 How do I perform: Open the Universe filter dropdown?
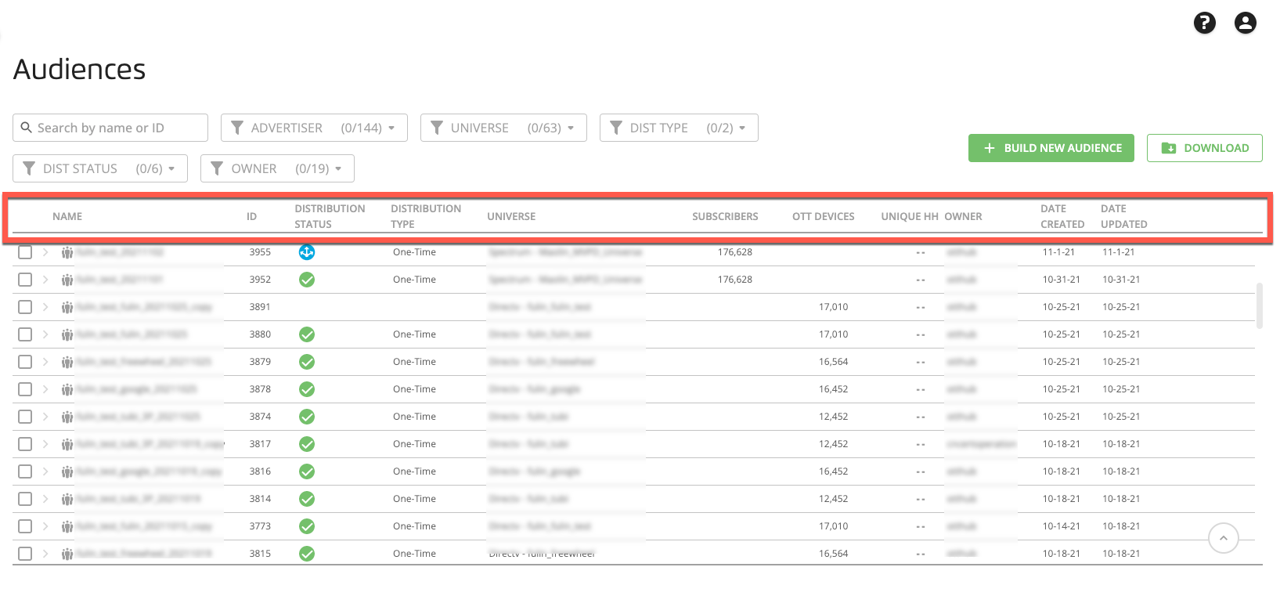(503, 128)
